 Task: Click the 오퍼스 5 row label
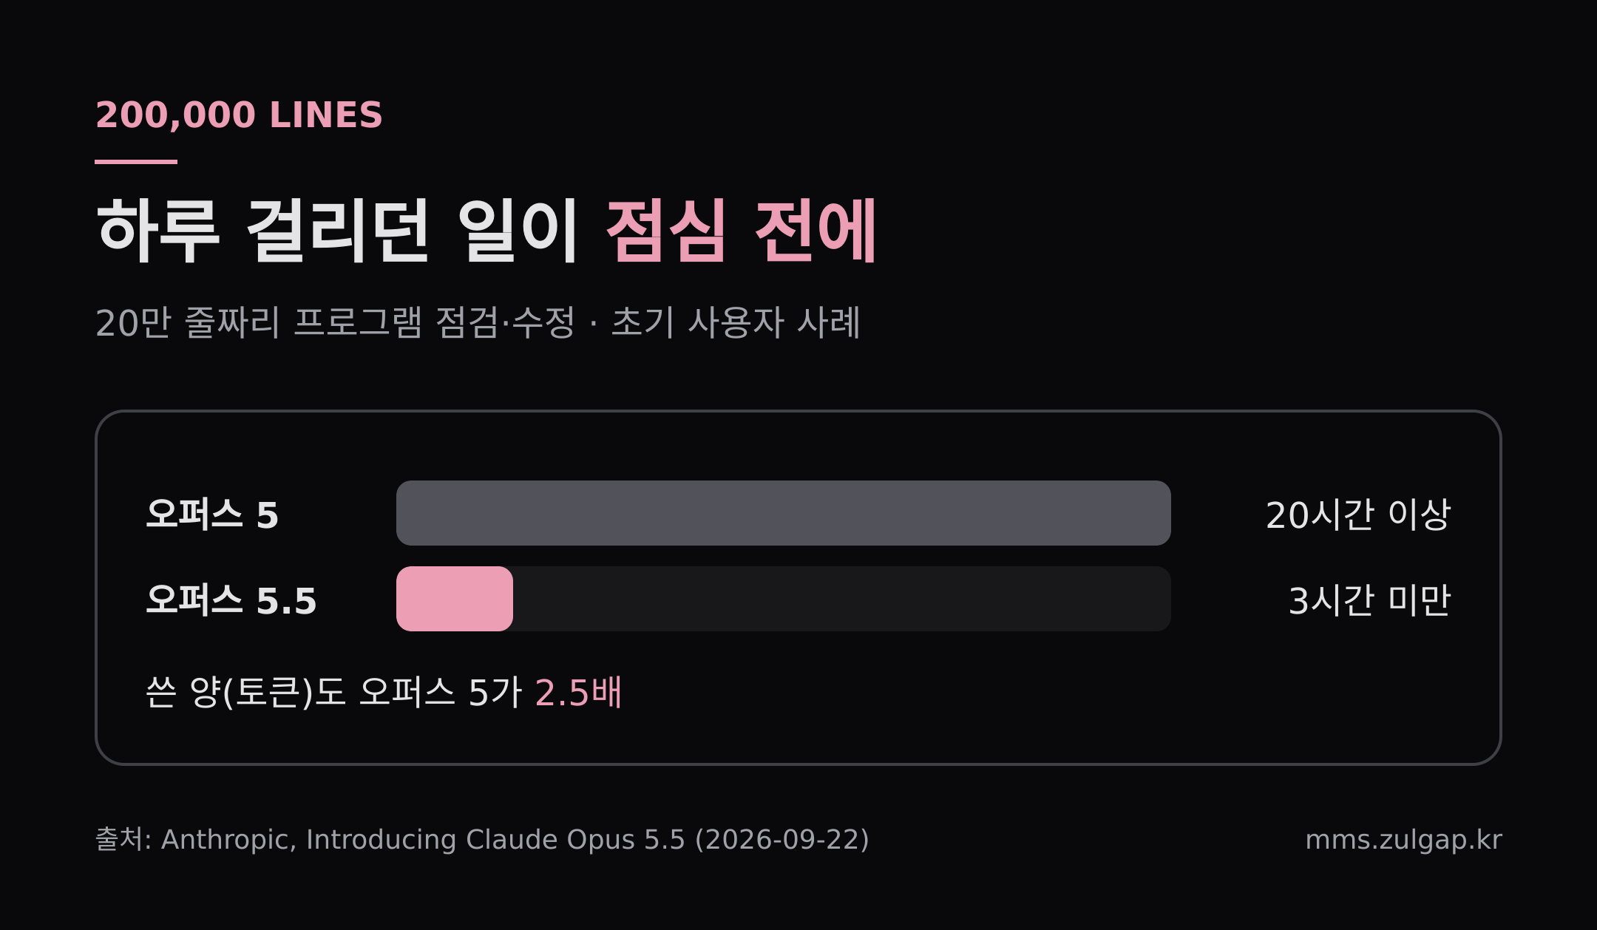tap(212, 515)
